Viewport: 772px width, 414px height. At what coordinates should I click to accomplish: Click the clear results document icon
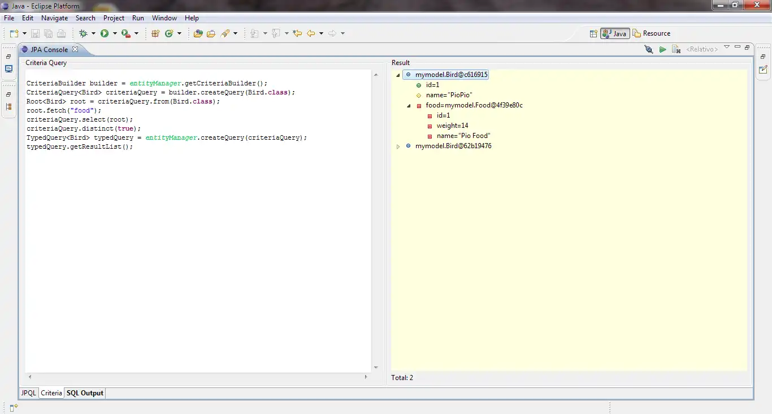click(x=676, y=50)
